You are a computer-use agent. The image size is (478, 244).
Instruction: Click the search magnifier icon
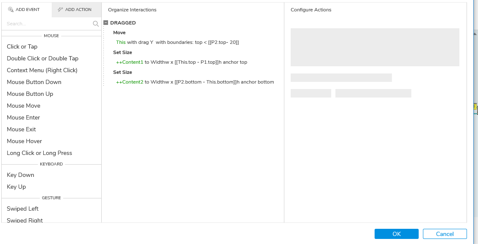[x=96, y=24]
